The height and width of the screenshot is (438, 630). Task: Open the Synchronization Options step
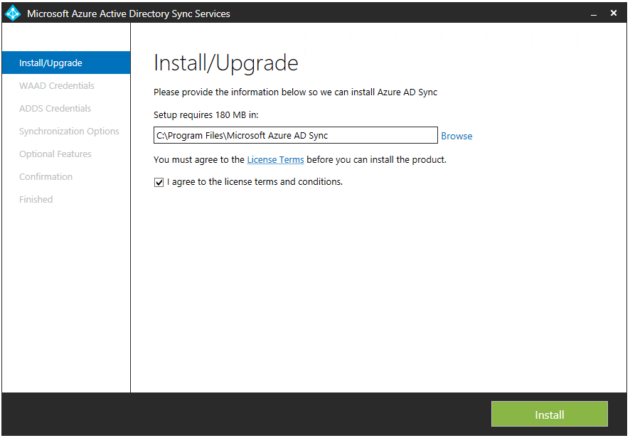coord(69,132)
